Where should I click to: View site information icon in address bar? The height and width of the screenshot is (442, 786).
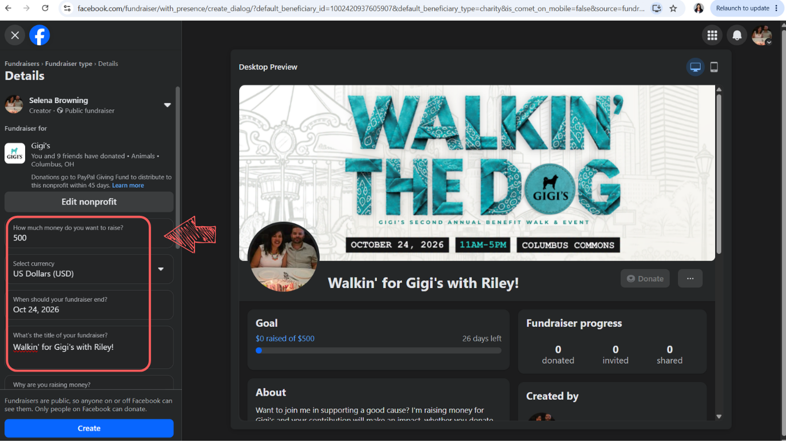(x=67, y=9)
